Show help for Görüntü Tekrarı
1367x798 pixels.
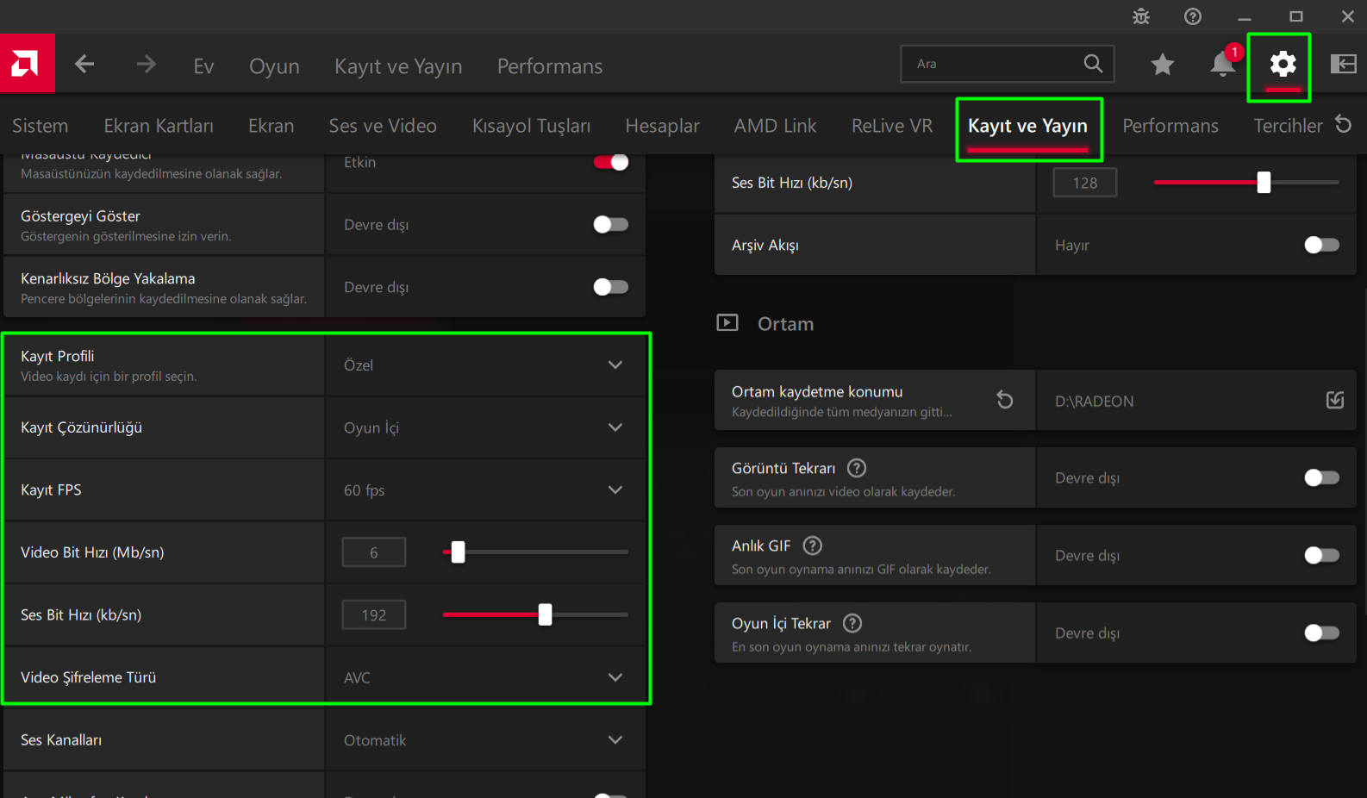coord(857,468)
